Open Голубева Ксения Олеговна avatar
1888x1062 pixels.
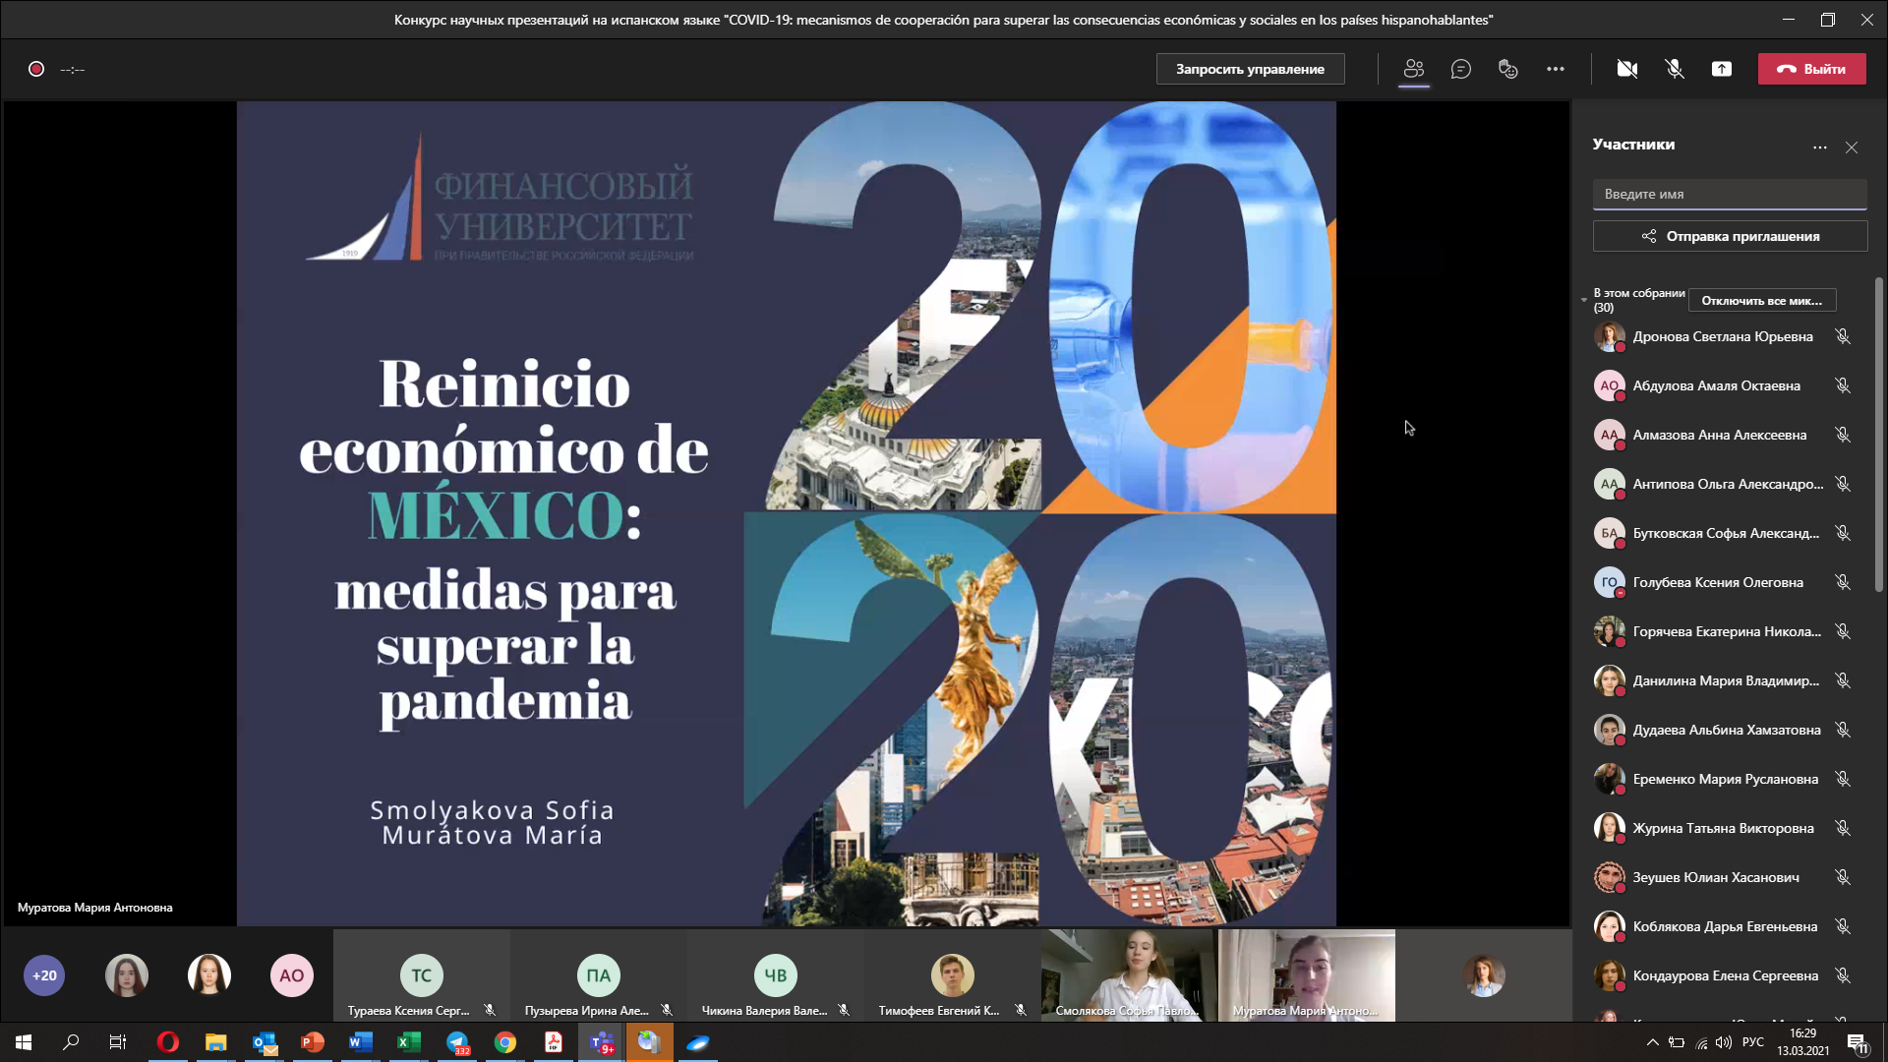tap(1609, 582)
